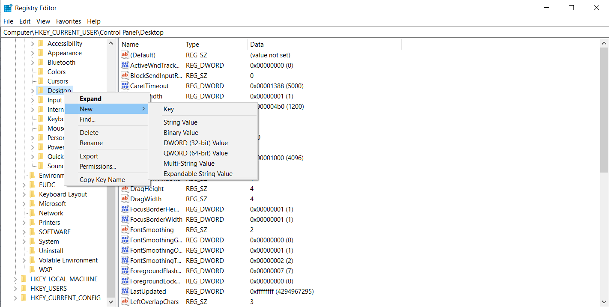609x307 pixels.
Task: Open the Help menu
Action: pyautogui.click(x=94, y=21)
